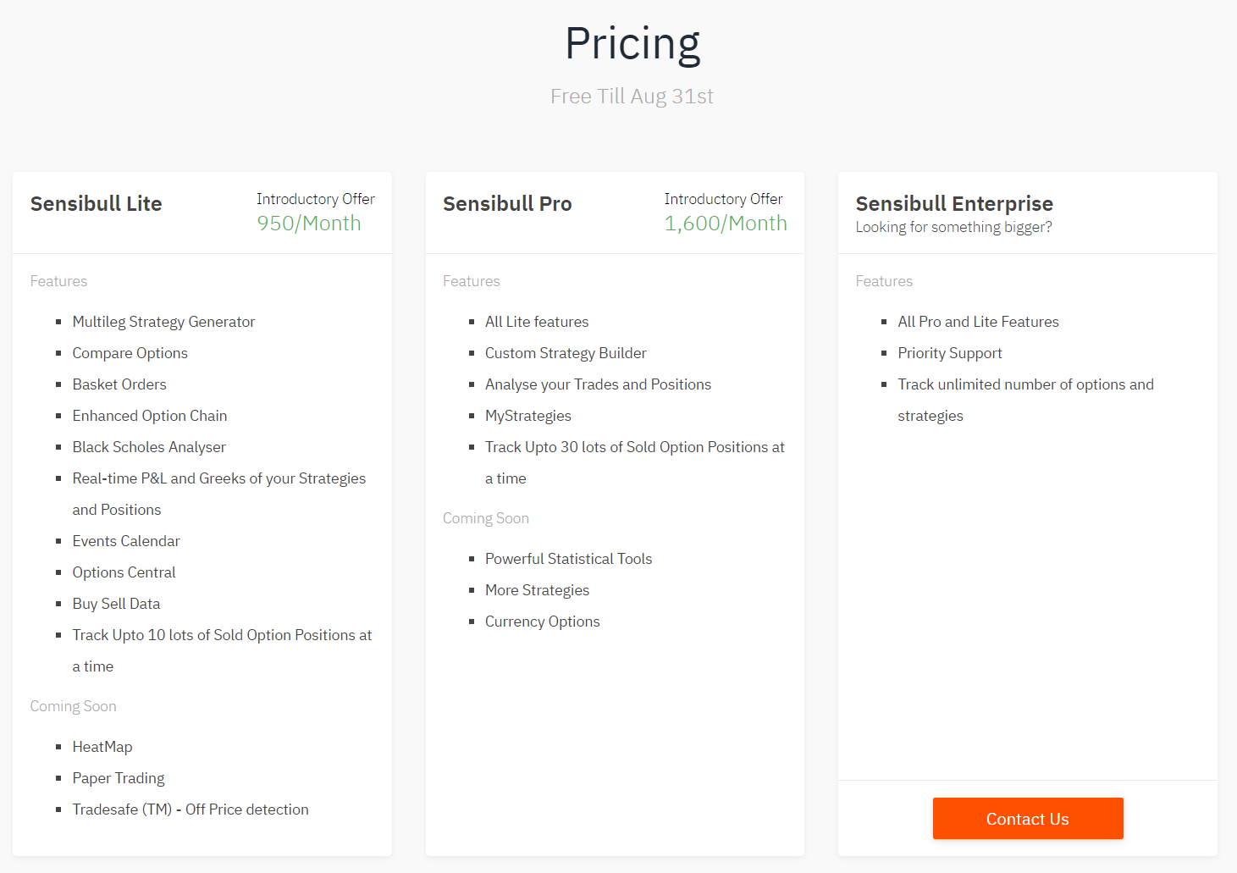Select the Basket Orders list item

pos(119,384)
